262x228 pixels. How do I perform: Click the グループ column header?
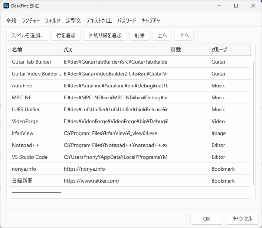tap(230, 50)
